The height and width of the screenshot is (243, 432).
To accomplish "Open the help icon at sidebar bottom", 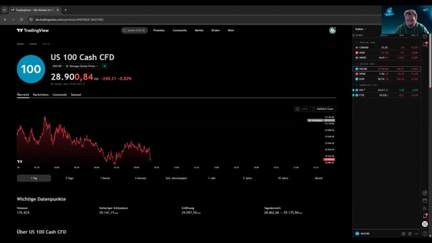I will 425,234.
